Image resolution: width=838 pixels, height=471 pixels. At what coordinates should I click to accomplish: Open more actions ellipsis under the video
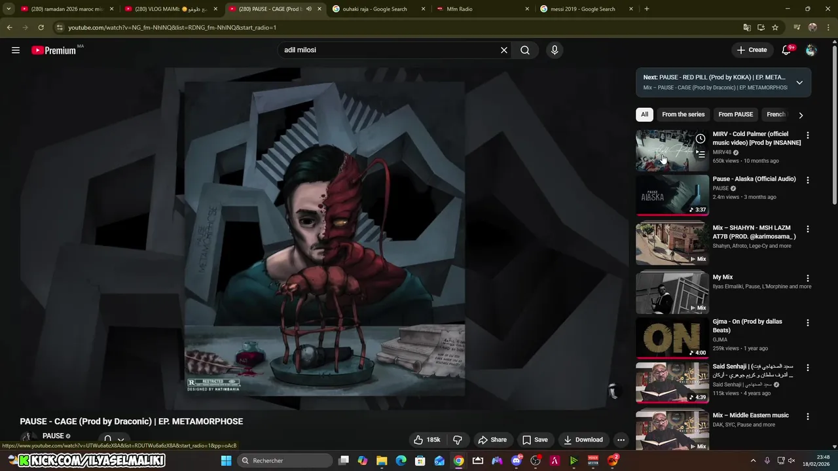[621, 440]
